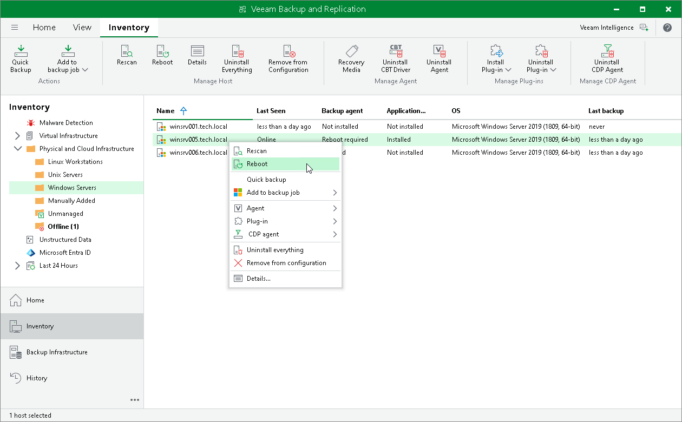Choose Rescan from the context menu
The width and height of the screenshot is (682, 422).
coord(285,151)
